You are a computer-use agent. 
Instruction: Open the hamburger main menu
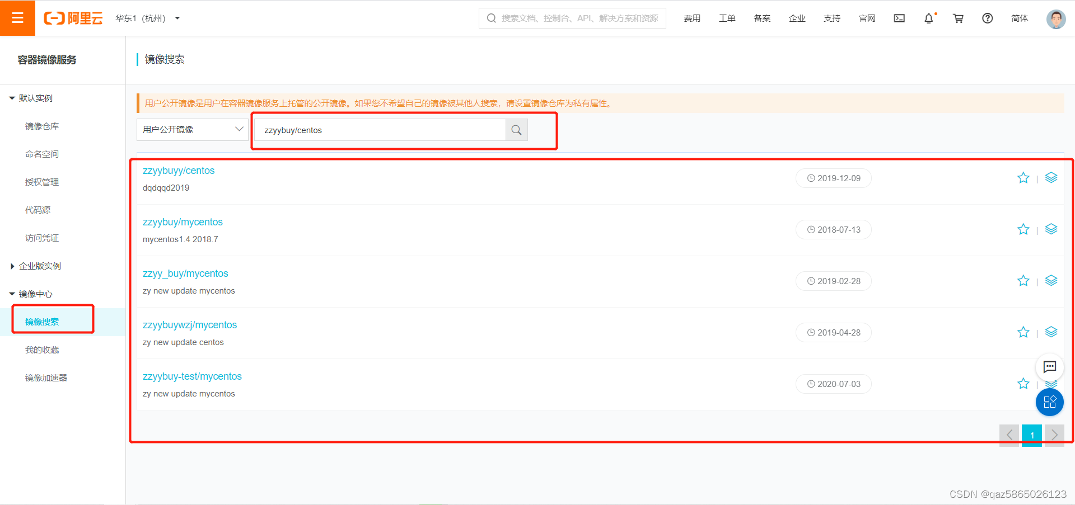(17, 18)
